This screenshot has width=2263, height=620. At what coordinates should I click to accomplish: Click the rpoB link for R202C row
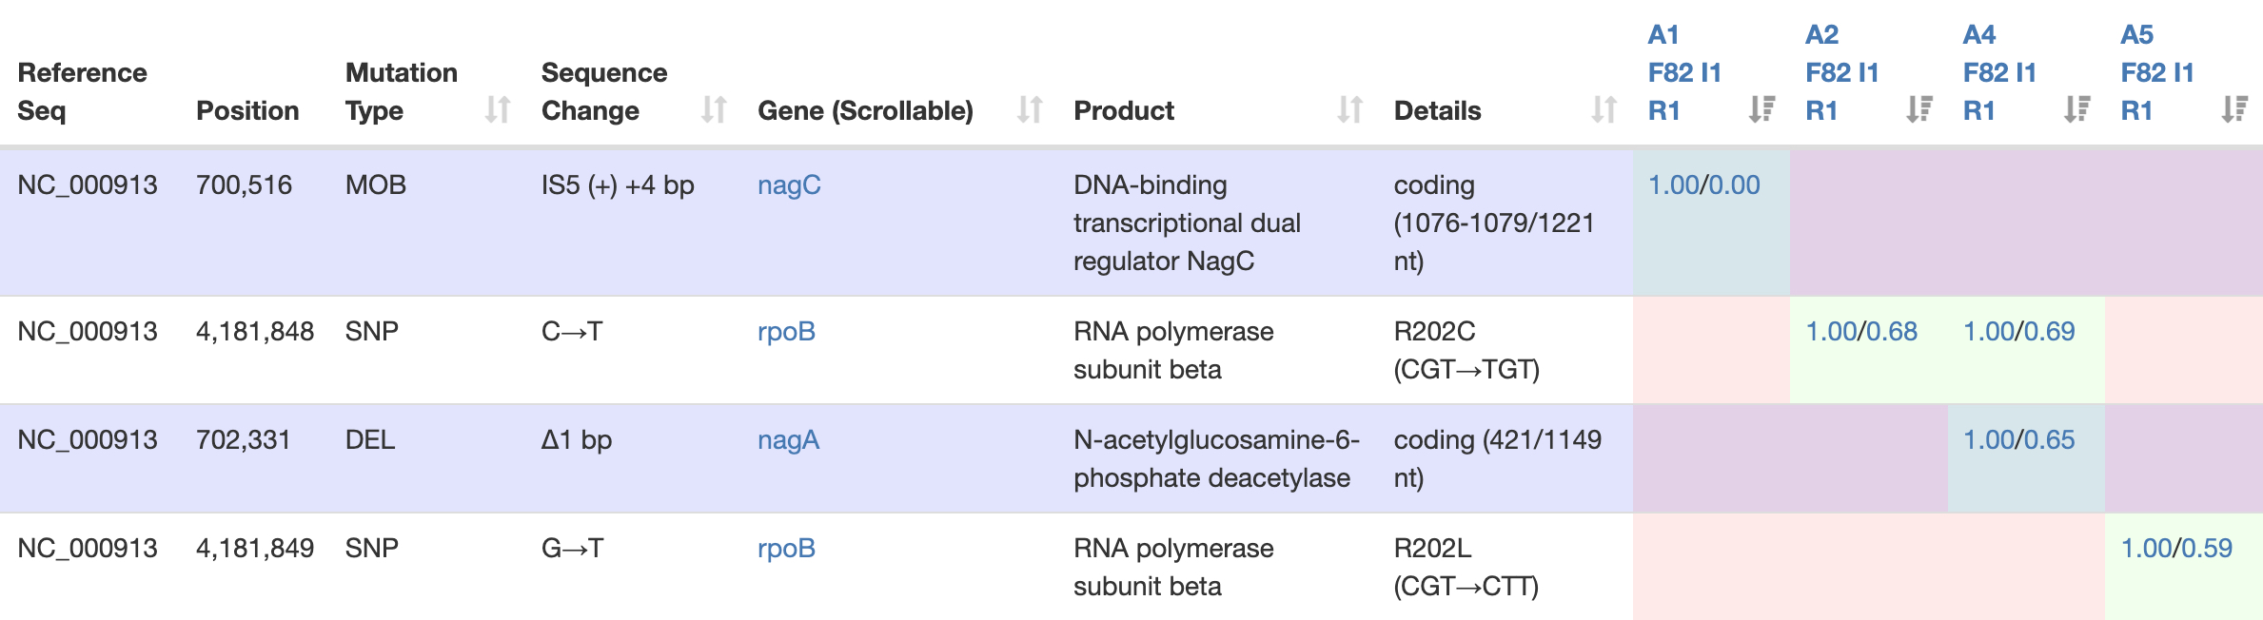tap(786, 331)
